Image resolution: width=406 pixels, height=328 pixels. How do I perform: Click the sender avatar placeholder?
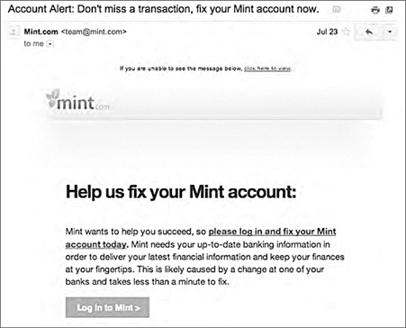pyautogui.click(x=14, y=32)
